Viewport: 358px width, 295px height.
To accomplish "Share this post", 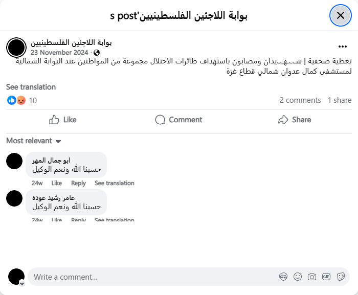I will point(294,120).
